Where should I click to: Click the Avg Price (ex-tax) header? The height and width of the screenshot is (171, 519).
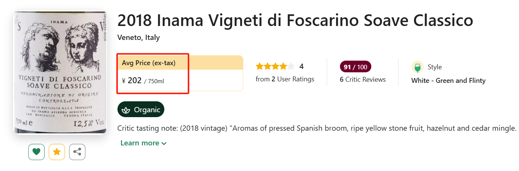(x=148, y=63)
